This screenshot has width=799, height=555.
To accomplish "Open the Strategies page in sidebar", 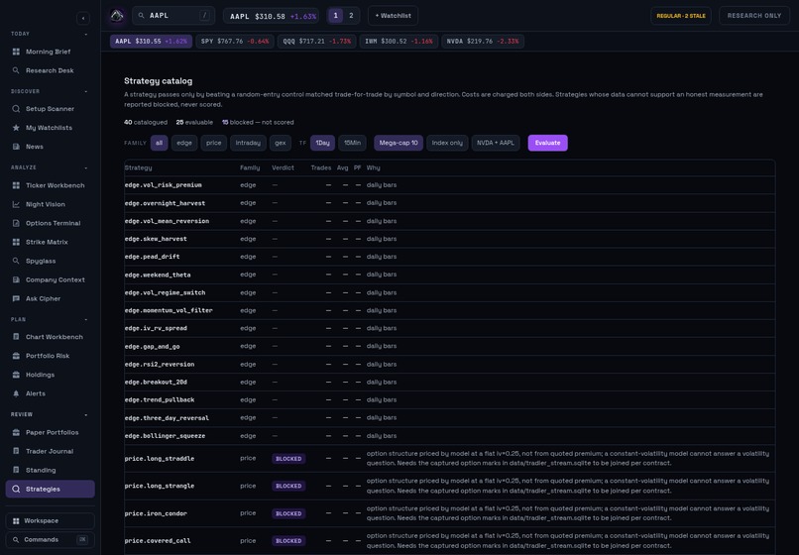I will [x=50, y=489].
